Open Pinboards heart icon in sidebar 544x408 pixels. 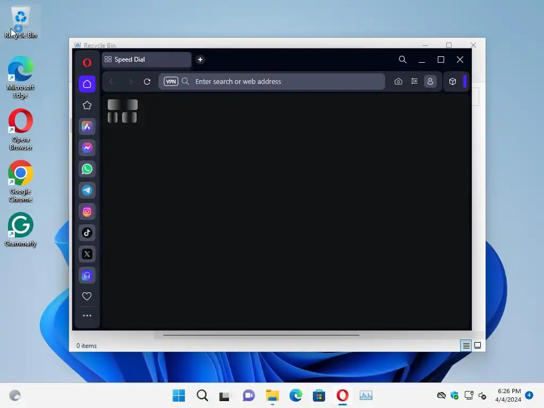click(x=87, y=296)
